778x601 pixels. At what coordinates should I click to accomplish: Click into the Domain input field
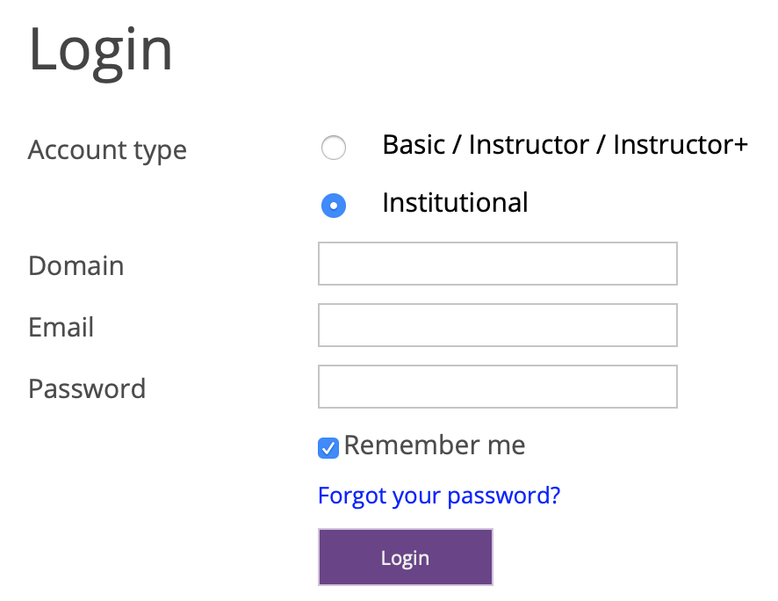click(x=497, y=264)
